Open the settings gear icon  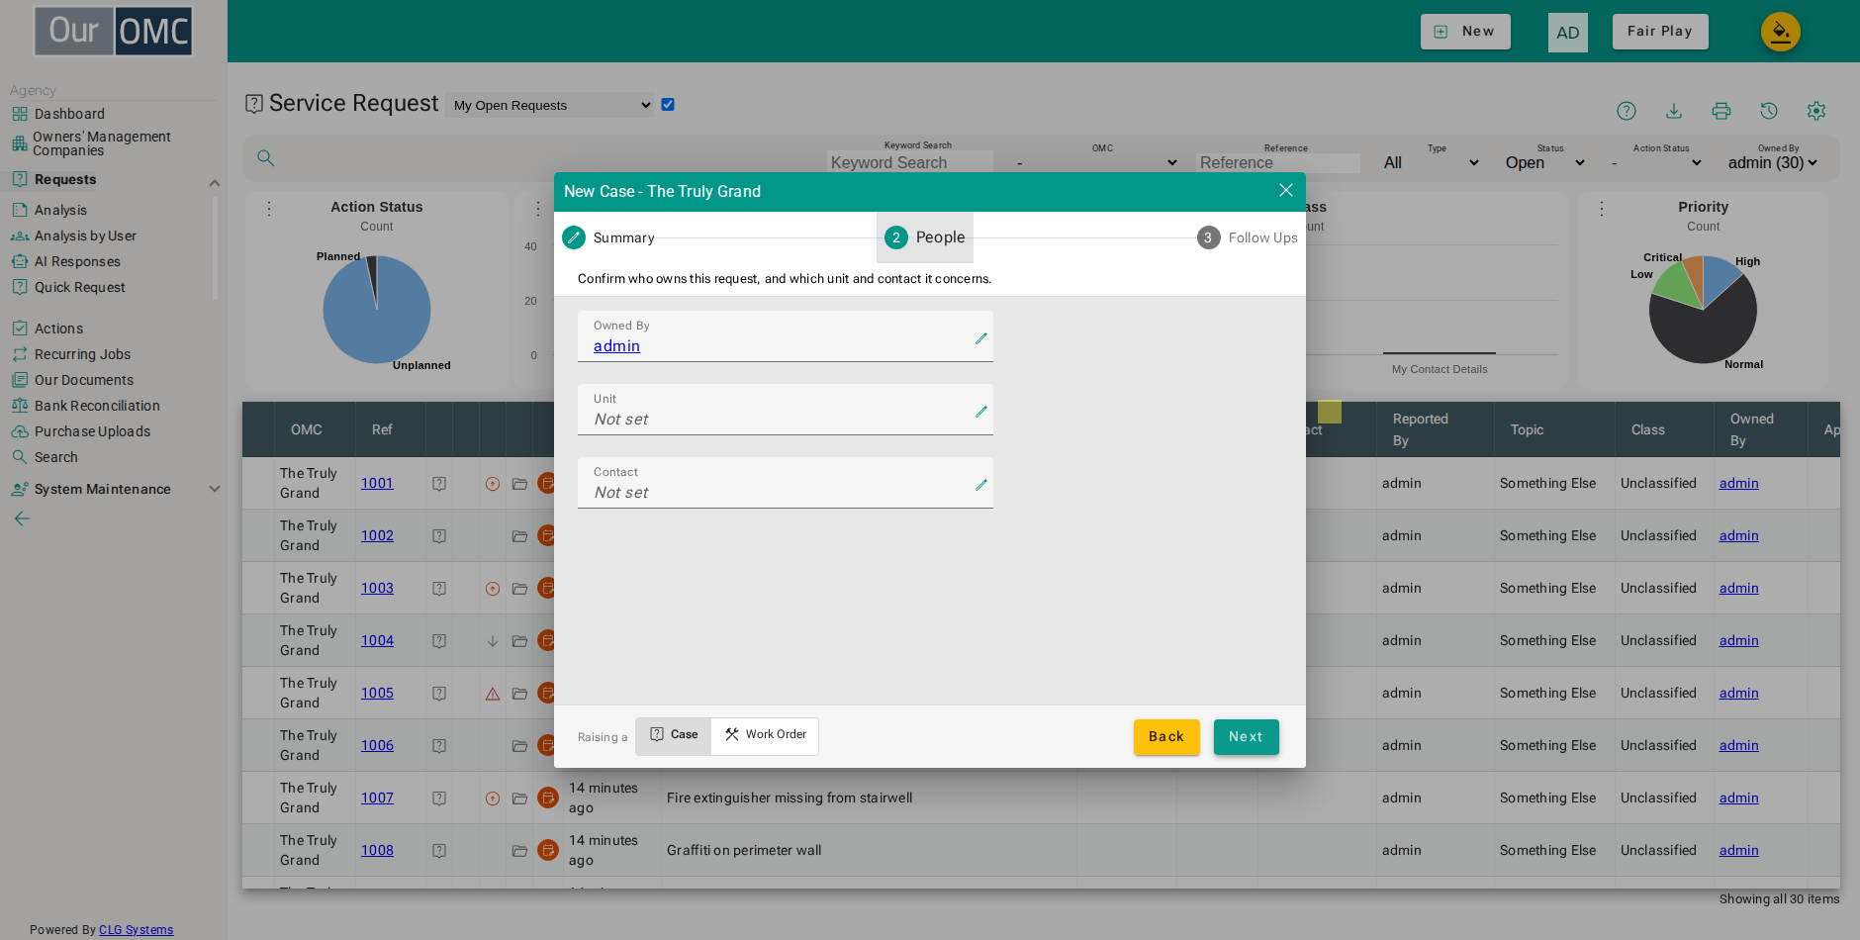coord(1816,111)
